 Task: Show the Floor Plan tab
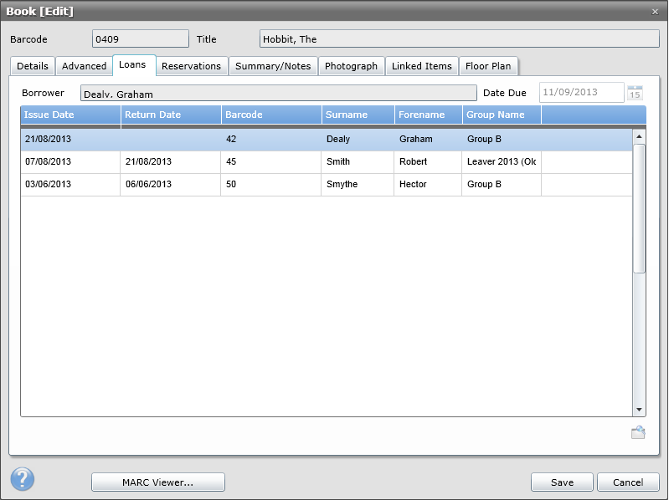click(x=488, y=66)
